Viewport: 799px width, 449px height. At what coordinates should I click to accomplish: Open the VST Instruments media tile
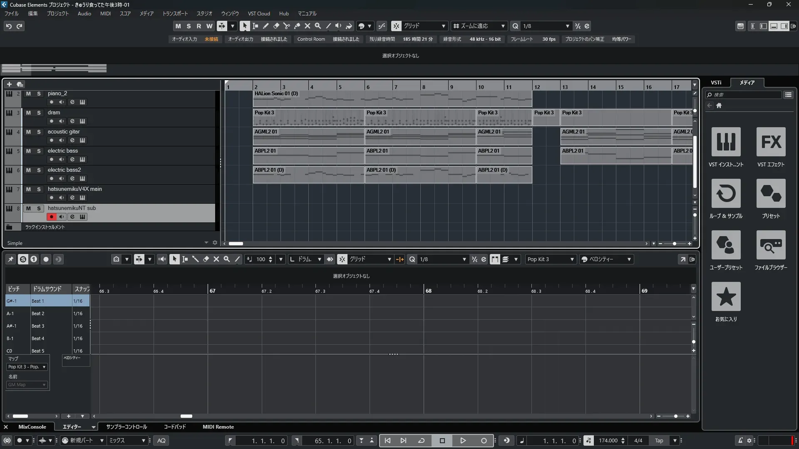[726, 142]
